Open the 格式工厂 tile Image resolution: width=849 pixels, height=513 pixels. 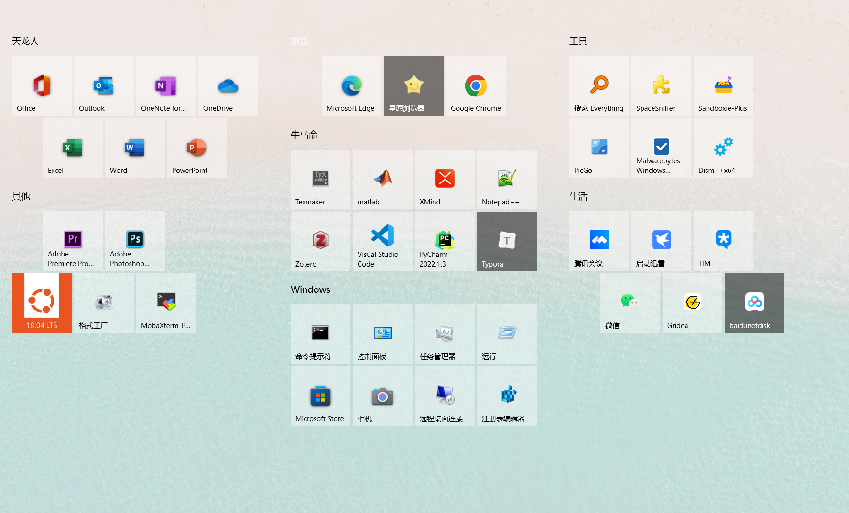point(104,303)
